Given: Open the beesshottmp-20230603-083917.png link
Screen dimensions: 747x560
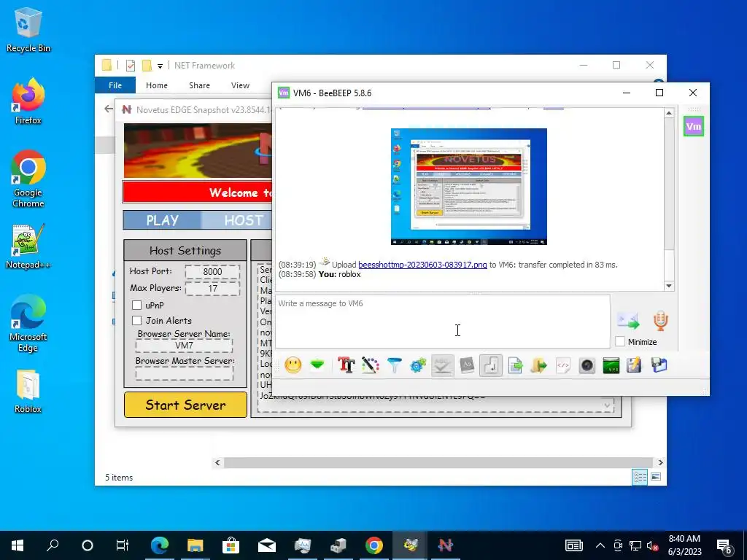Looking at the screenshot, I should click(x=422, y=265).
